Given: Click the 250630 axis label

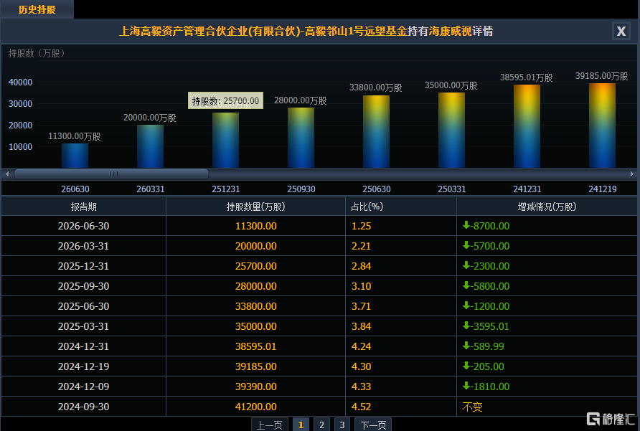Looking at the screenshot, I should click(377, 189).
